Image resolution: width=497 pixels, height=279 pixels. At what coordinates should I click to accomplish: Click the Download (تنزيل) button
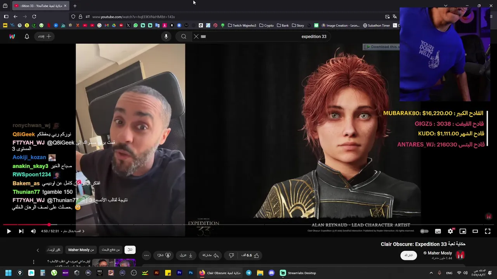coord(186,255)
